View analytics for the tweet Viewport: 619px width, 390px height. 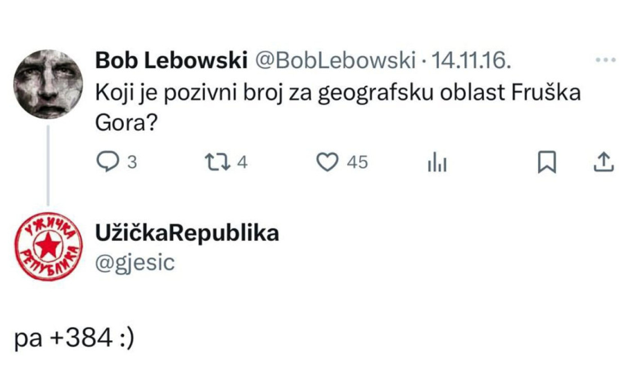click(x=437, y=161)
